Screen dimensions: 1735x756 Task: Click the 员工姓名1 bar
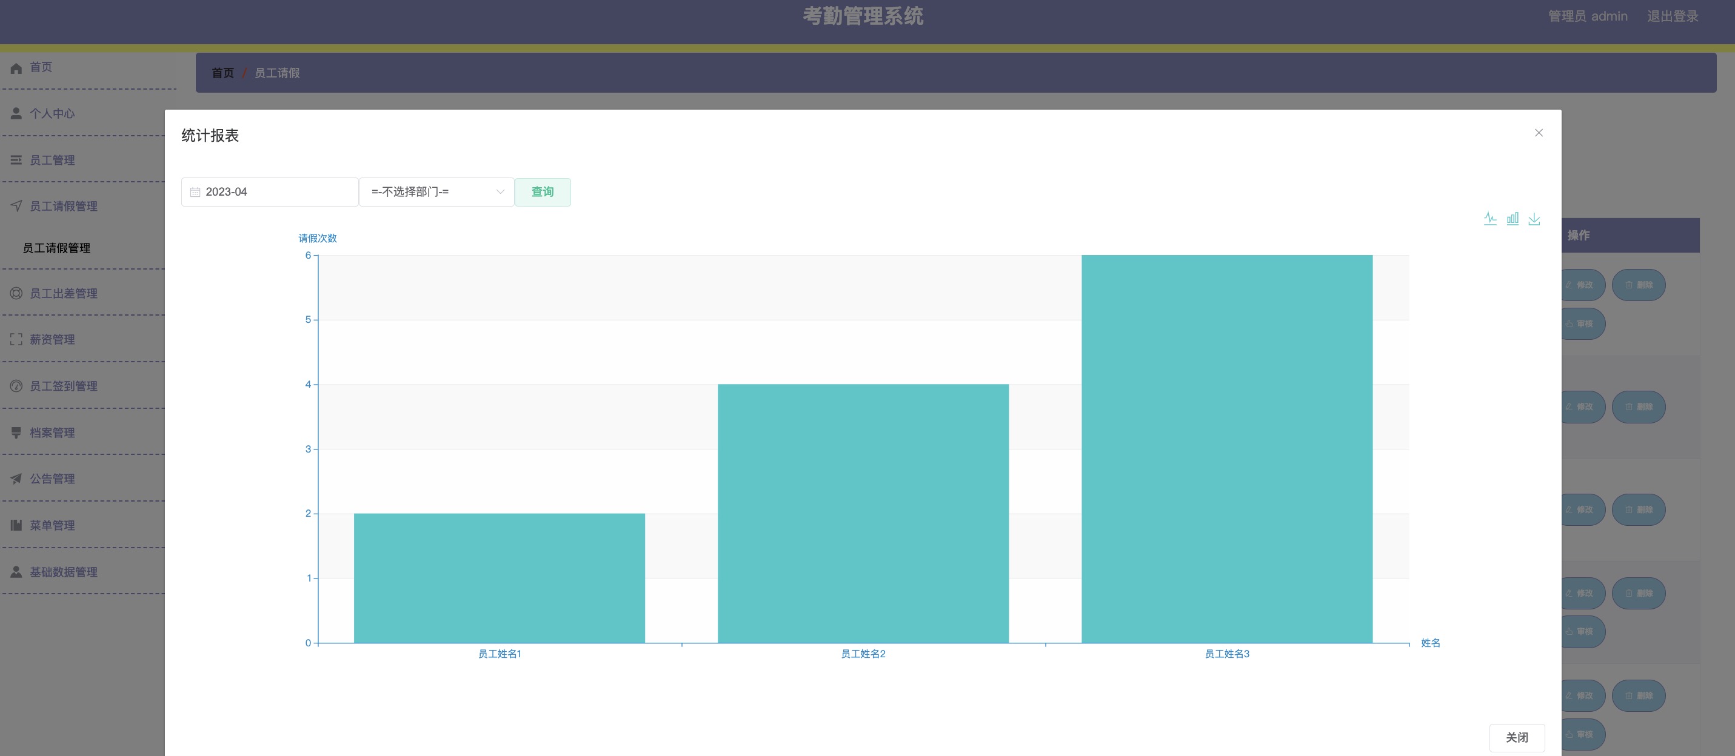pos(499,578)
